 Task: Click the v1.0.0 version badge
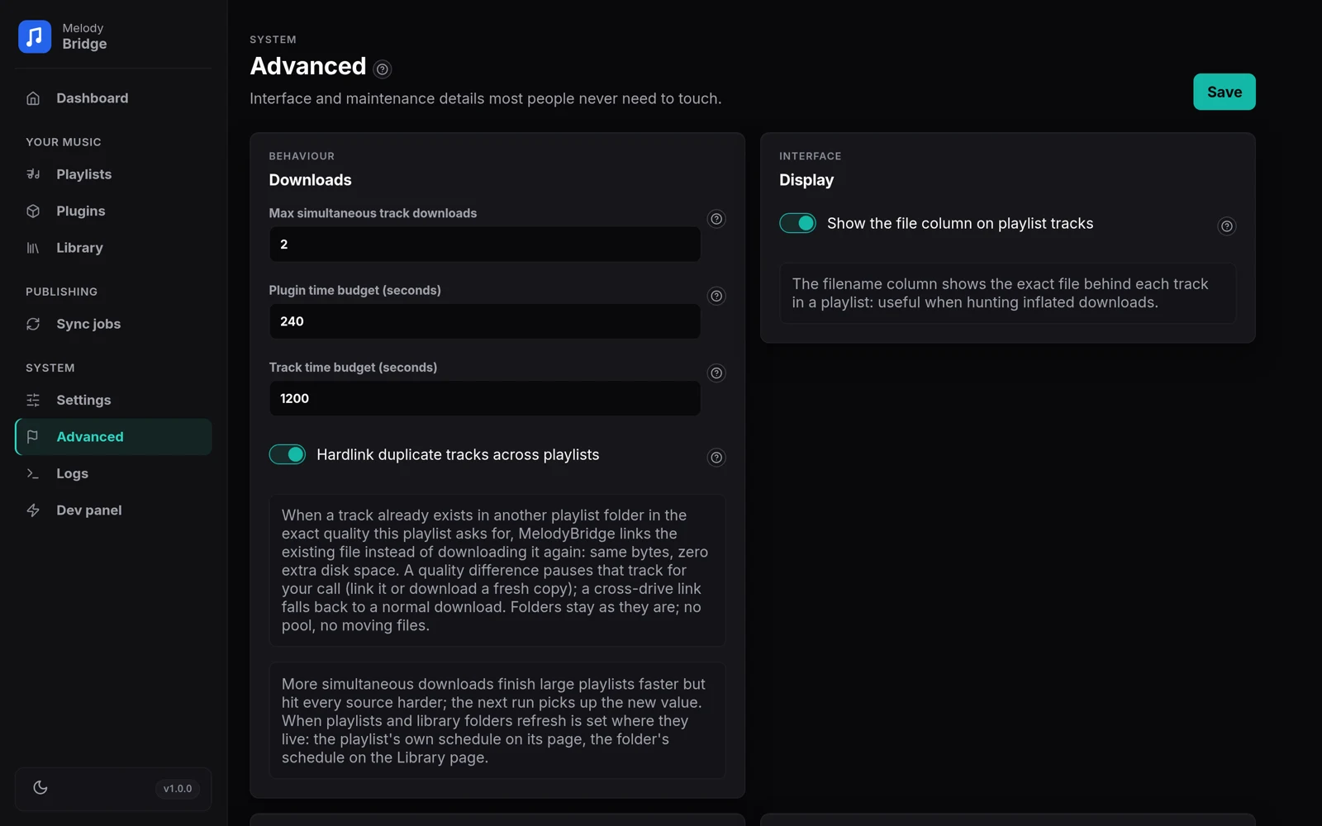point(178,789)
